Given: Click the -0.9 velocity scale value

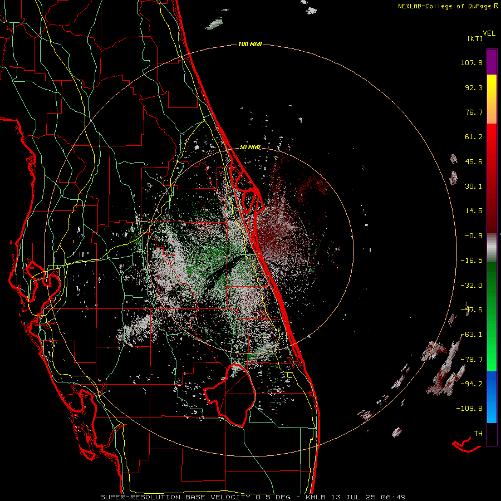Looking at the screenshot, I should [474, 236].
